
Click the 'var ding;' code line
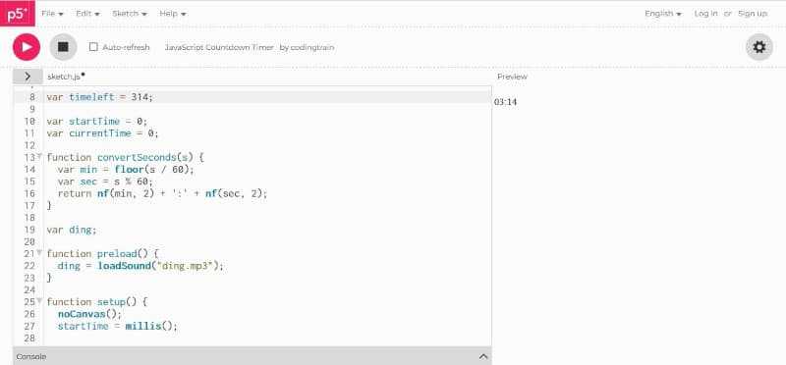(71, 230)
